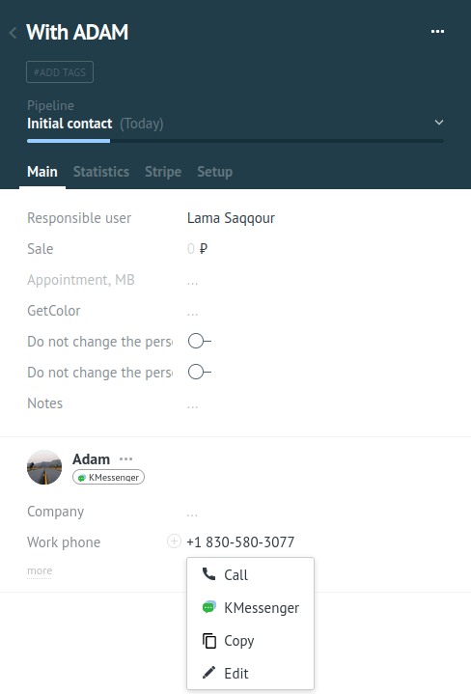Open the Stripe tab
The height and width of the screenshot is (694, 471).
pos(163,172)
